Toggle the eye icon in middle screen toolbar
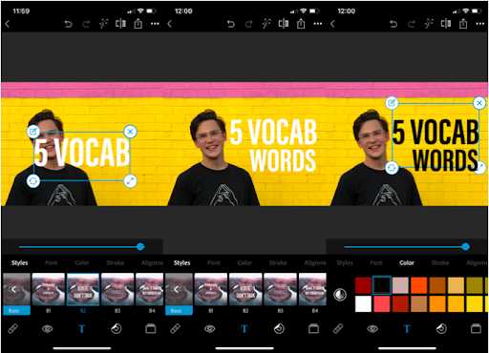The width and height of the screenshot is (489, 353). (209, 328)
